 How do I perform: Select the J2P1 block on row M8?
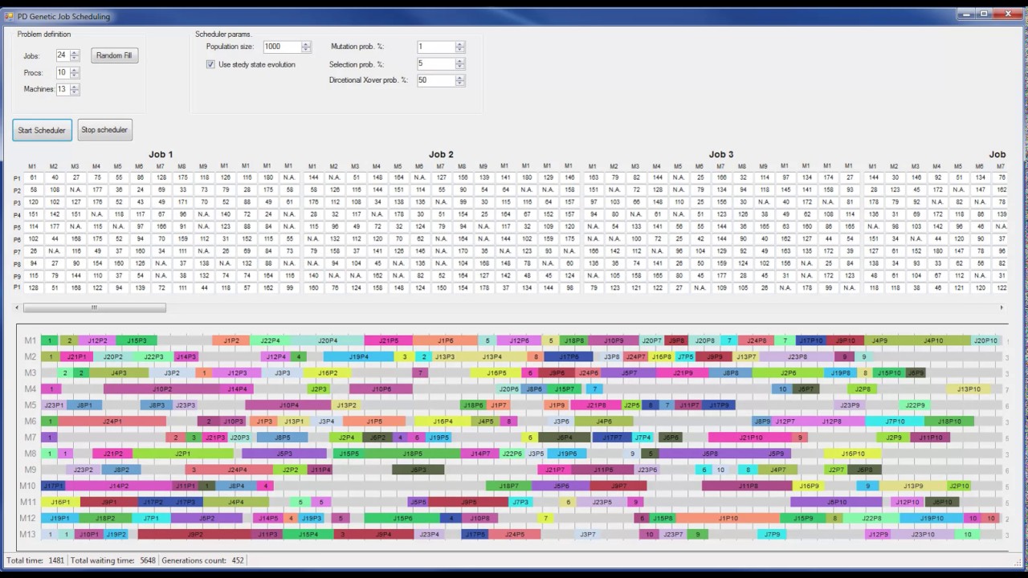[183, 454]
